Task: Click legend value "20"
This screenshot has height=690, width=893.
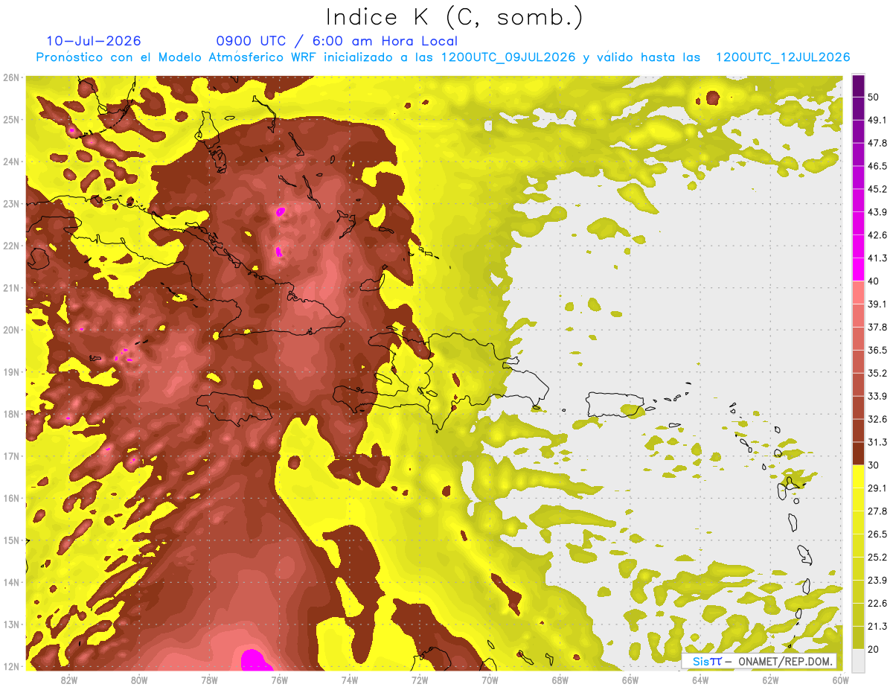Action: [x=874, y=649]
